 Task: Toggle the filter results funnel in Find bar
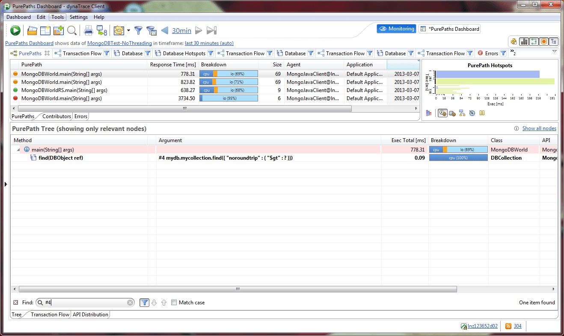pos(145,303)
